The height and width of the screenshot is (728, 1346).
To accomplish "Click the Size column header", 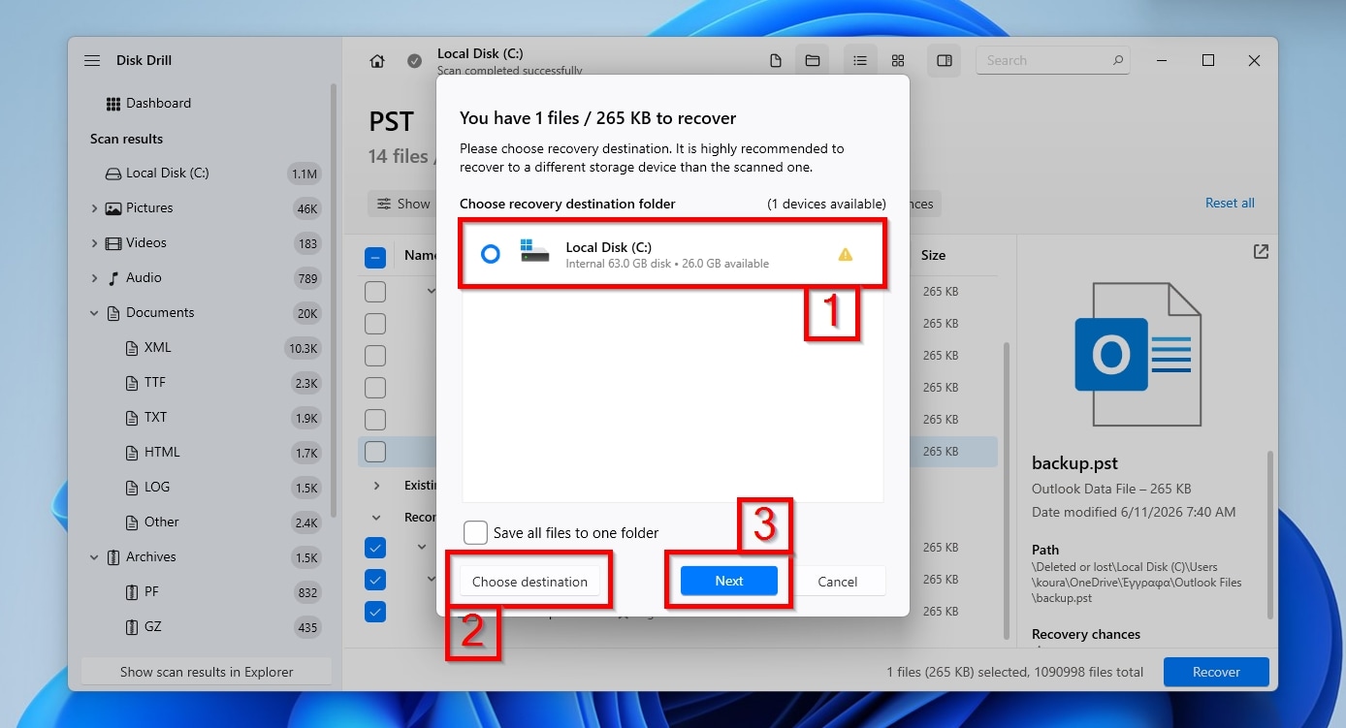I will point(933,256).
